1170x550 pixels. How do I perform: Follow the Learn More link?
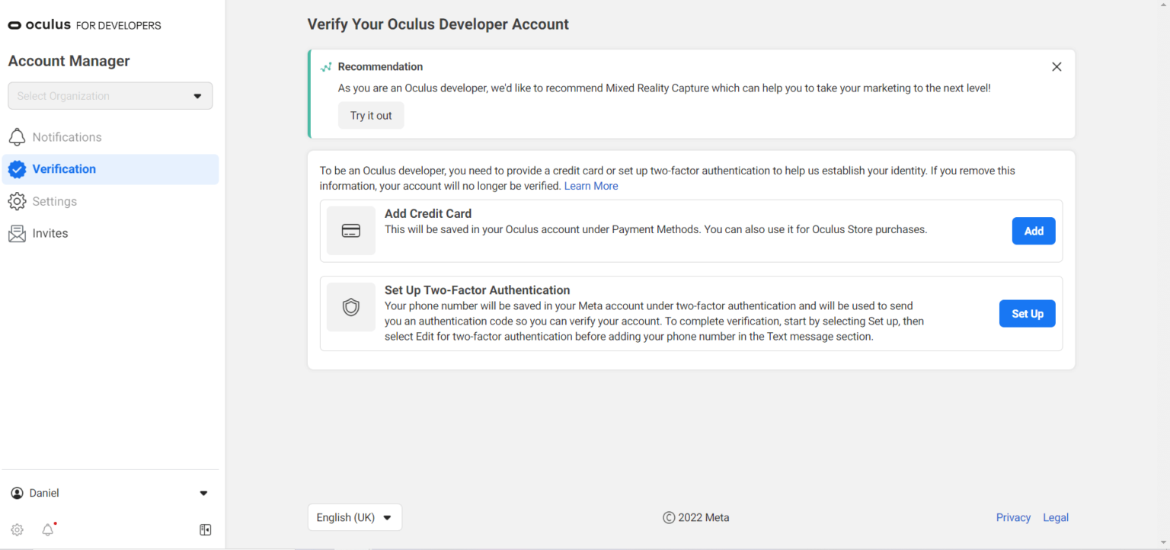point(591,186)
